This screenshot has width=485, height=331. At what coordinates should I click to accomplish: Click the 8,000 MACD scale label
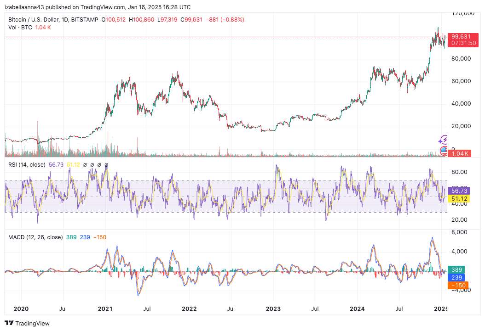click(x=459, y=232)
